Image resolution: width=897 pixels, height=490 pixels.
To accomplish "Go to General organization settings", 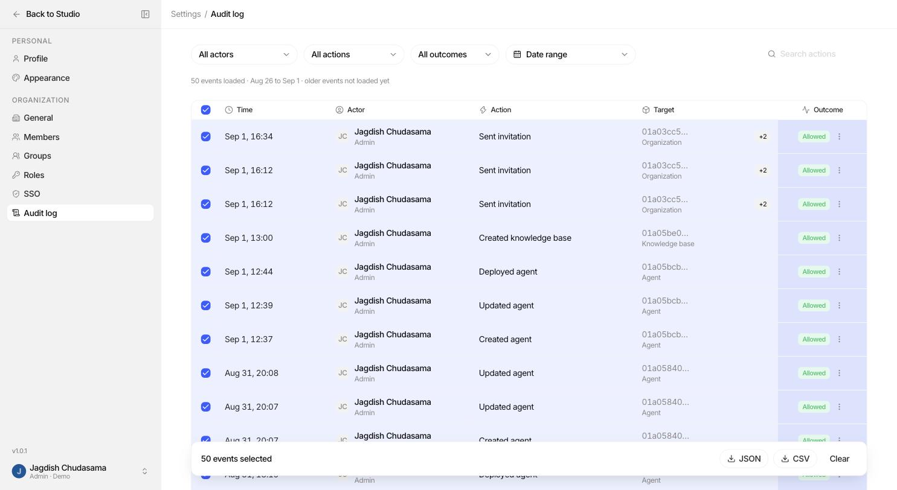I will tap(80, 118).
